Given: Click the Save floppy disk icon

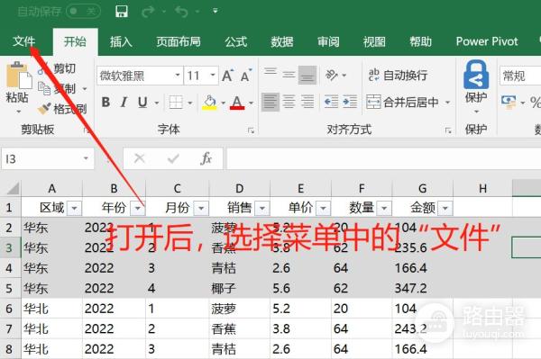Looking at the screenshot, I should point(122,12).
